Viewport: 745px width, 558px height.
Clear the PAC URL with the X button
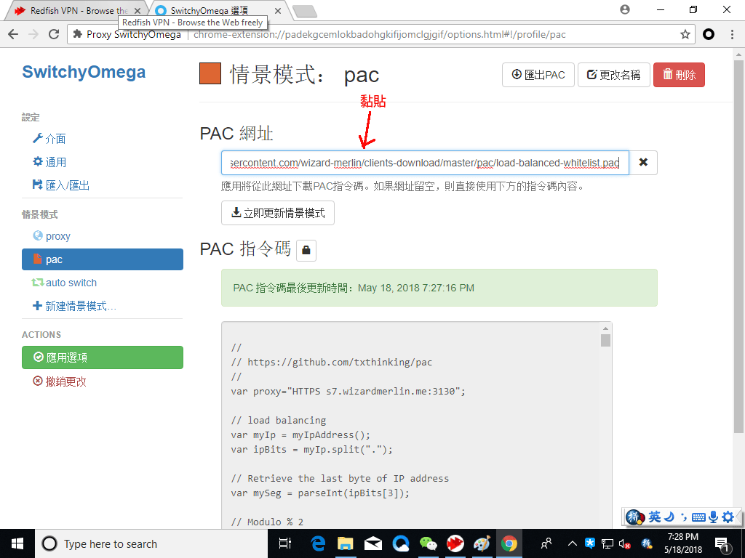coord(643,162)
